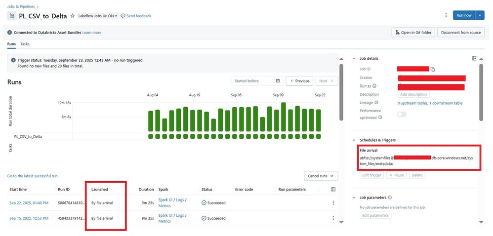
Task: Toggle Lakeflow Jobs UI setting
Action: [98, 16]
